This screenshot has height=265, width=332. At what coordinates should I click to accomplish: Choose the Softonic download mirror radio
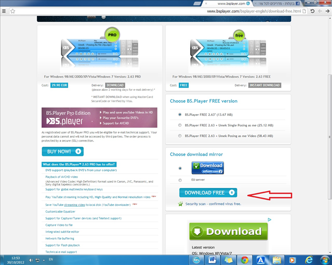pyautogui.click(x=180, y=168)
